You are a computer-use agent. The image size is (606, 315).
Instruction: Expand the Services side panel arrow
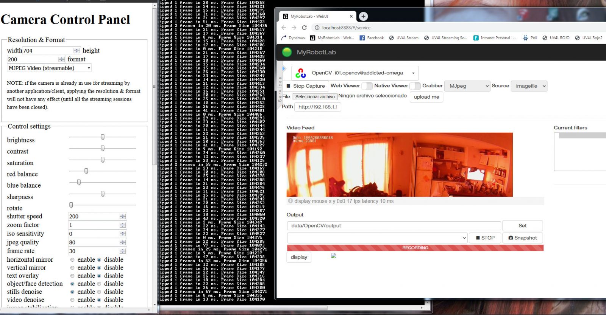point(284,69)
